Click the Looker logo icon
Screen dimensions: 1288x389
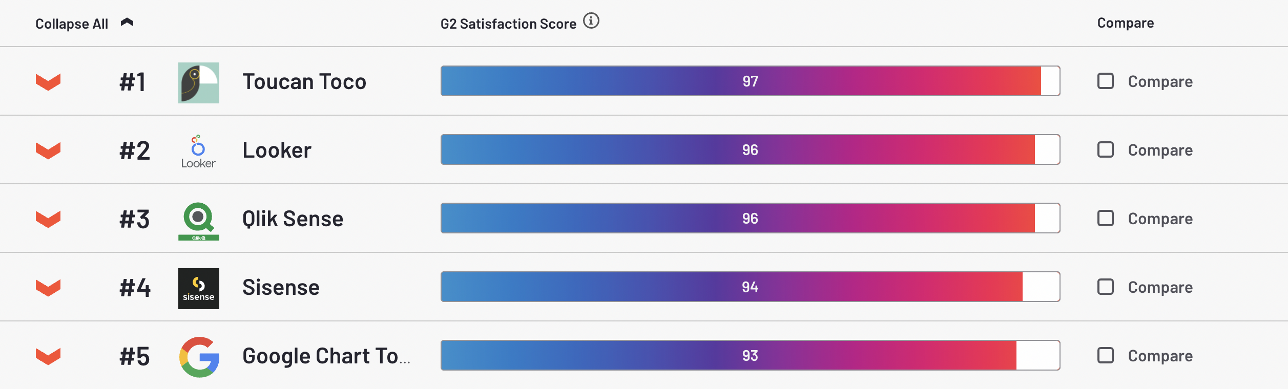tap(198, 152)
